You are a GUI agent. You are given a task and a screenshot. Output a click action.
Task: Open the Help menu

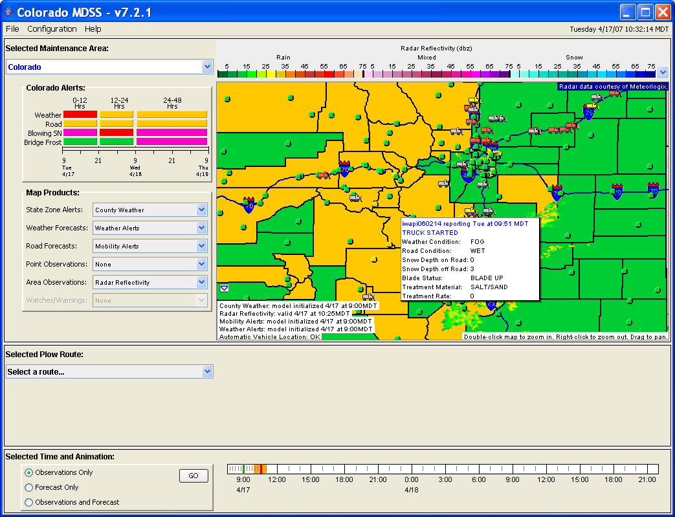pyautogui.click(x=93, y=28)
